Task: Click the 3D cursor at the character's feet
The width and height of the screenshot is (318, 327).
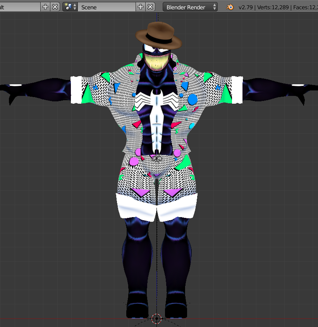Action: click(156, 318)
